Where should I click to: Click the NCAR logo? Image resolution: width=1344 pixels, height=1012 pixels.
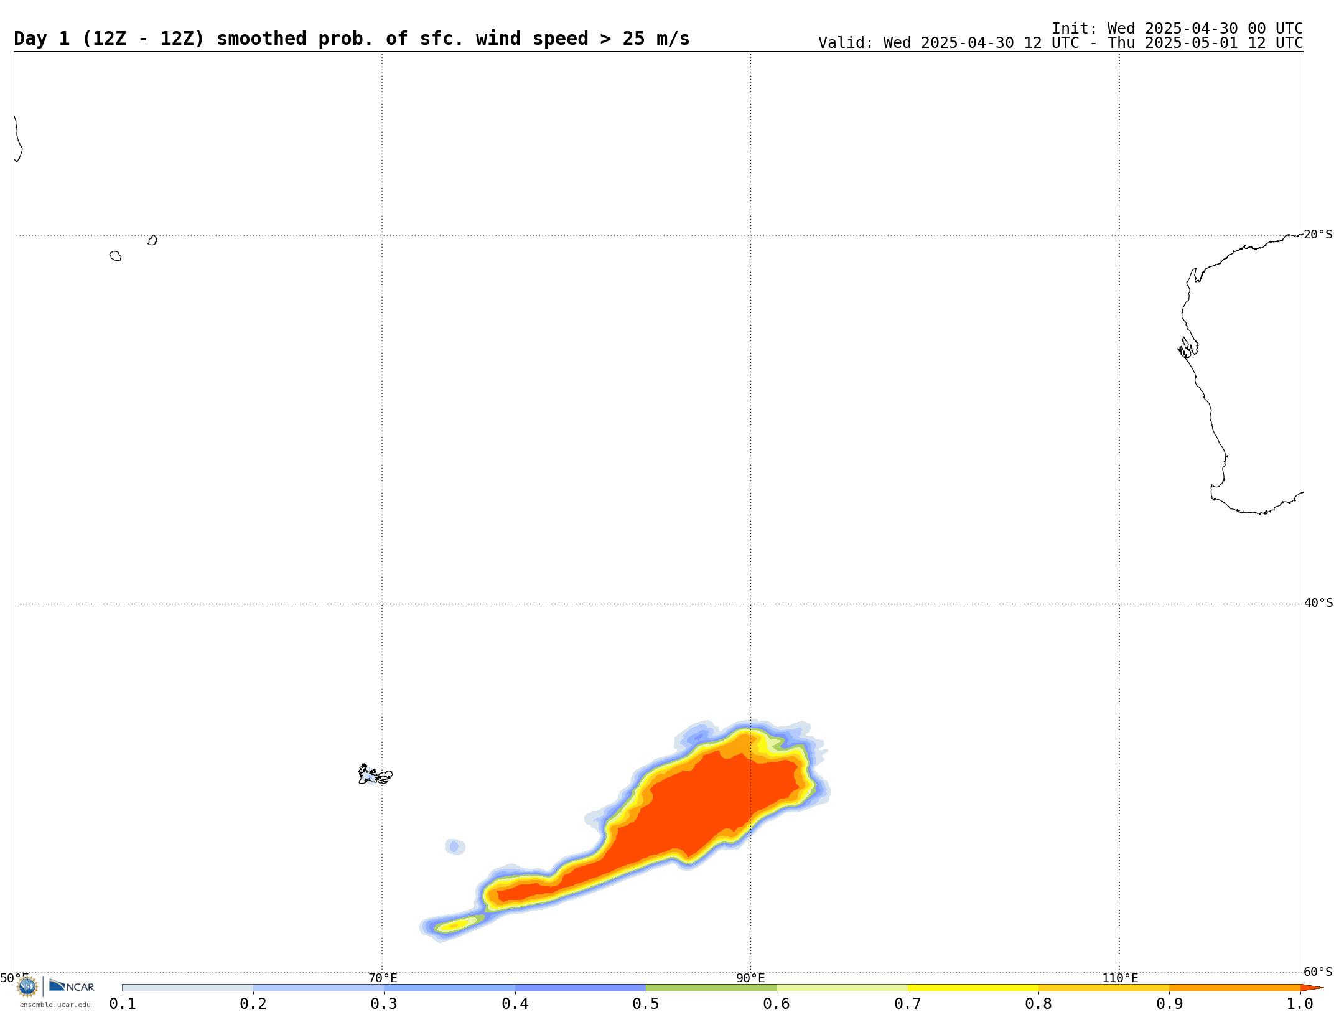point(72,986)
